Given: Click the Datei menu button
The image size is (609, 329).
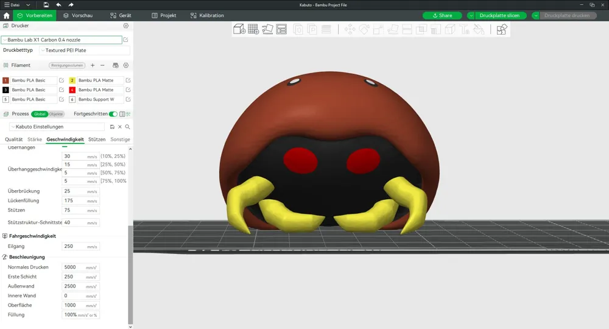Looking at the screenshot, I should click(12, 5).
